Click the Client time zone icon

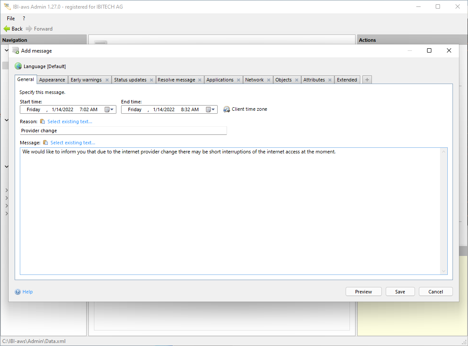[x=227, y=109]
